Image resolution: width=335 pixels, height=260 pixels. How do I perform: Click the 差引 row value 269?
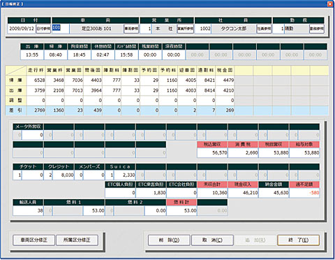click(x=225, y=110)
